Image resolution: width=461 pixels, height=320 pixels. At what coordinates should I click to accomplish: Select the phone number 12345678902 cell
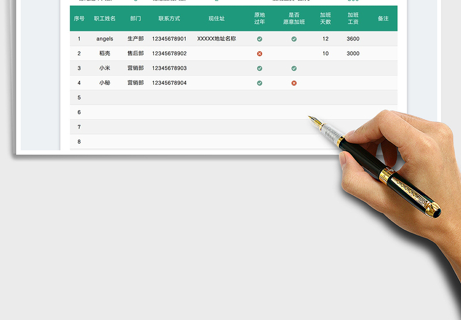pos(169,54)
